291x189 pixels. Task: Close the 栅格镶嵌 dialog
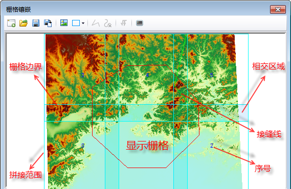(x=278, y=9)
